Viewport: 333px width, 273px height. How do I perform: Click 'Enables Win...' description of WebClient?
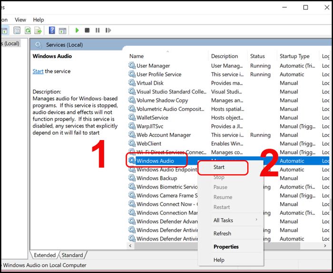point(227,143)
